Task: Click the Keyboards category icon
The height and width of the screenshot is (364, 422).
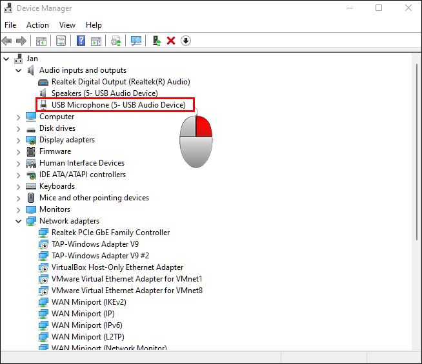Action: coord(31,186)
